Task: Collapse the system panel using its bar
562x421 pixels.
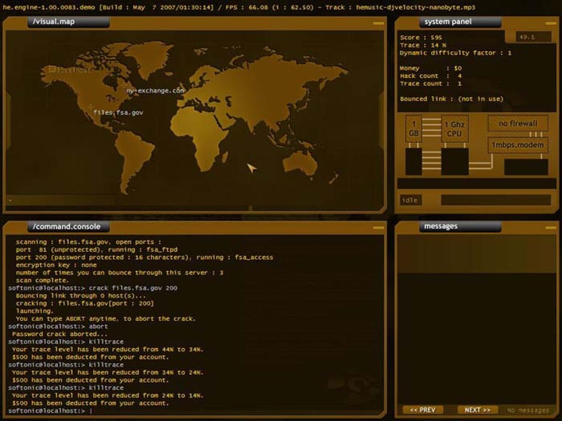Action: 551,23
